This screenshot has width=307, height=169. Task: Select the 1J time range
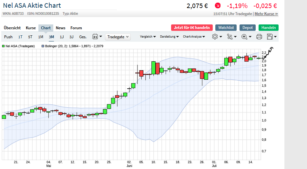[x=62, y=37]
